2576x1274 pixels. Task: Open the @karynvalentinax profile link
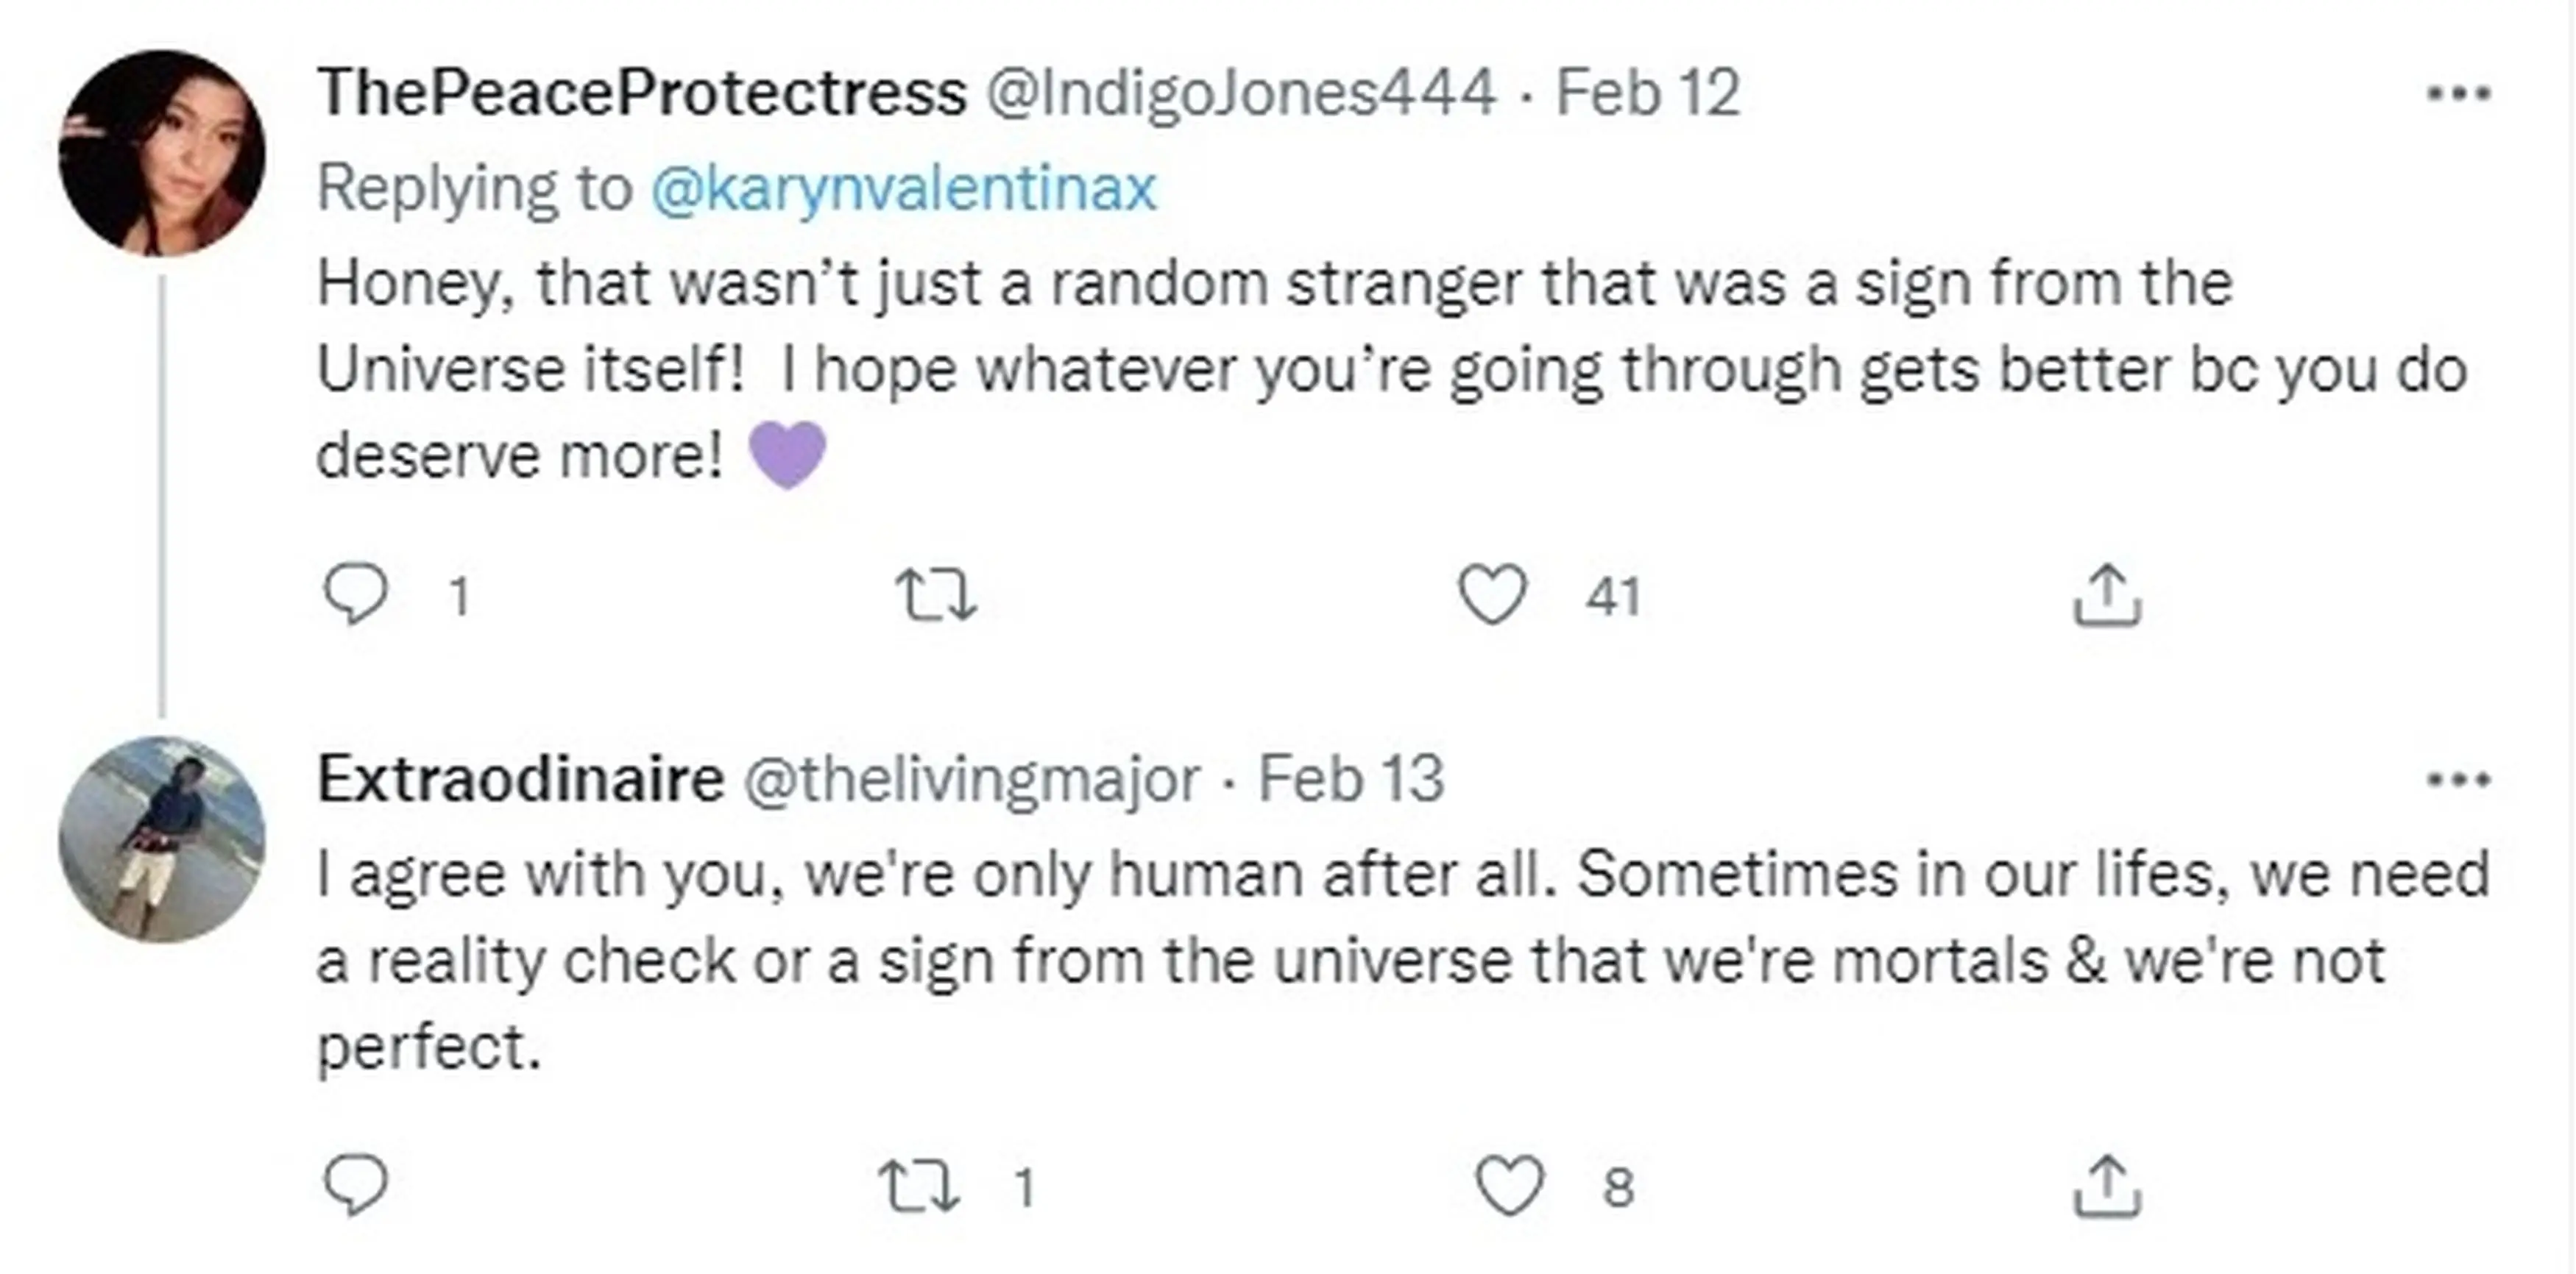pyautogui.click(x=903, y=188)
